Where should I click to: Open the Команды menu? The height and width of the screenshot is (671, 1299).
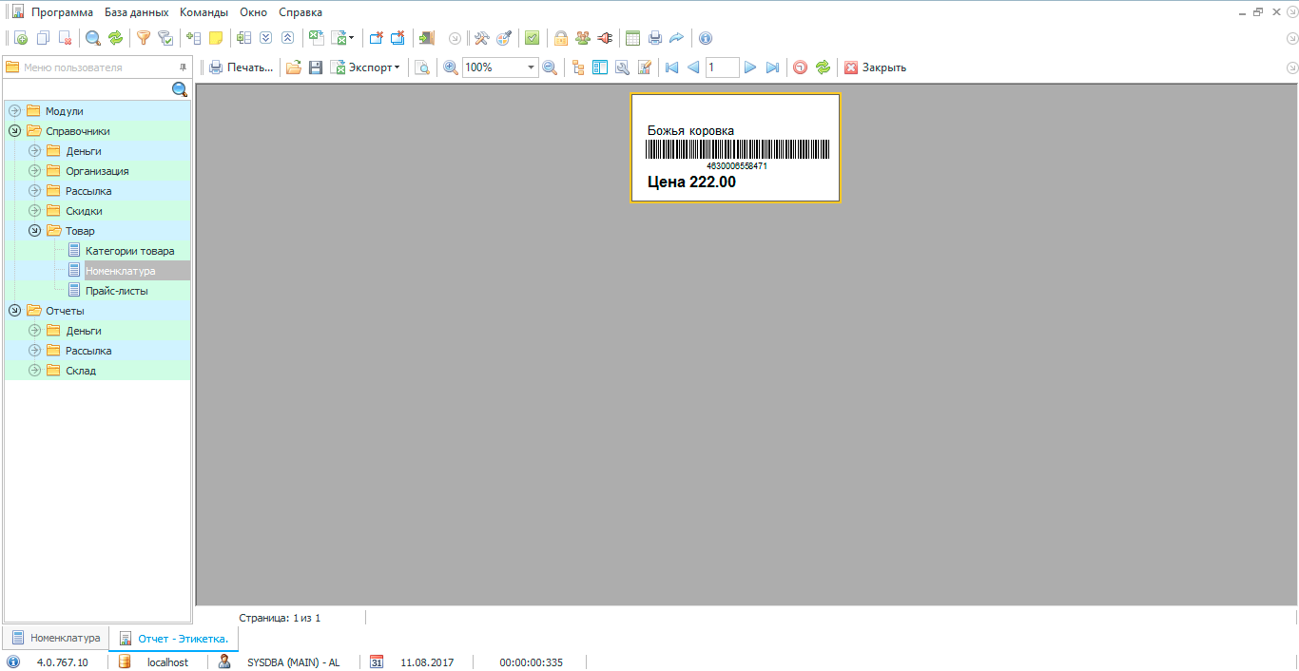click(x=204, y=12)
